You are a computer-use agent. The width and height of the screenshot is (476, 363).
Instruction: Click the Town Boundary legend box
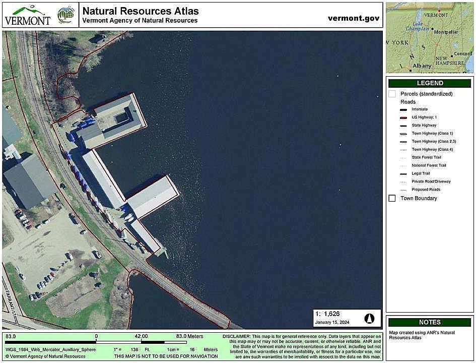392,199
